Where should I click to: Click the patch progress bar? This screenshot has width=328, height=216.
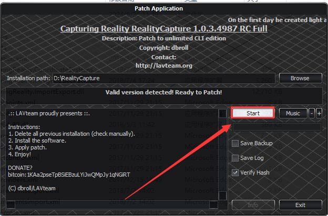click(277, 127)
